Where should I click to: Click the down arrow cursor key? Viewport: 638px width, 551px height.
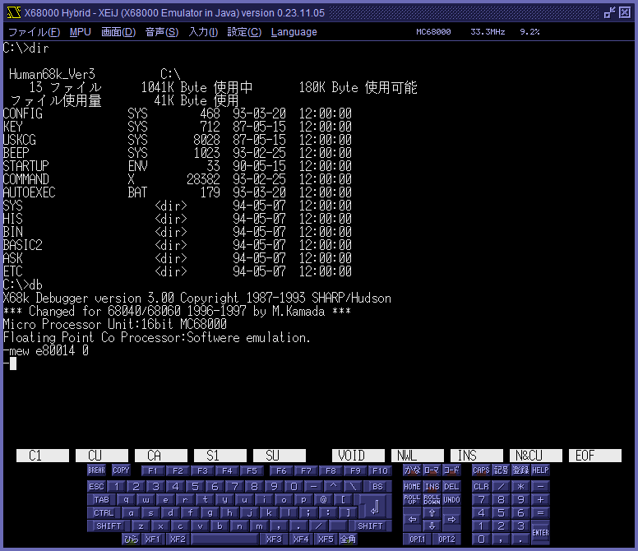432,526
